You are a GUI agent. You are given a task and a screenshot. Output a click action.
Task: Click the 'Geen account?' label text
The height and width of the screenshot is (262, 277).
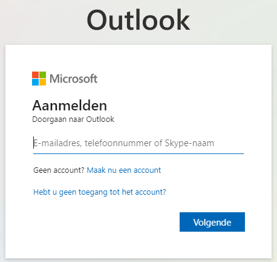(59, 170)
